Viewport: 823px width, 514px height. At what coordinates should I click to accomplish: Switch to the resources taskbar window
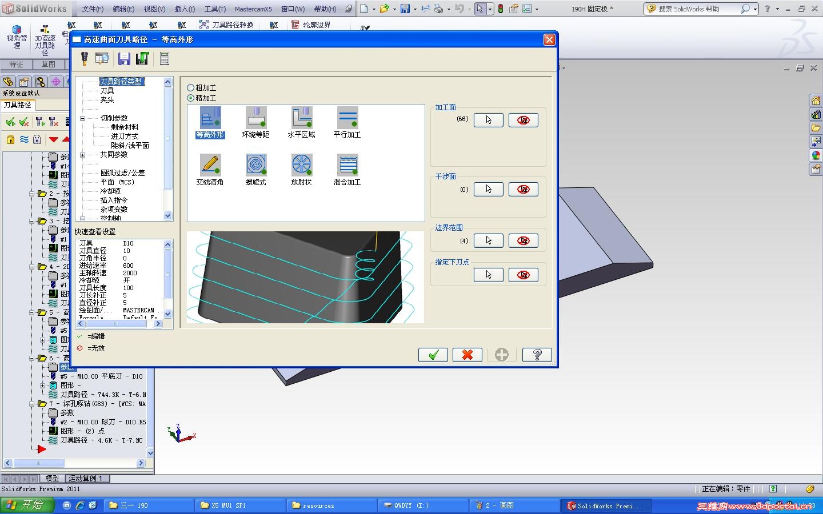tap(331, 505)
